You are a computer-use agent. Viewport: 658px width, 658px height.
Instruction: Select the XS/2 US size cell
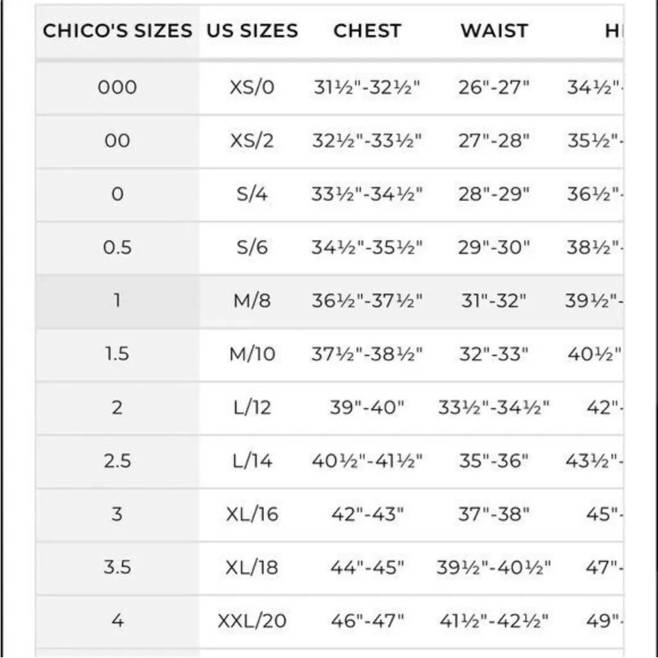point(252,141)
